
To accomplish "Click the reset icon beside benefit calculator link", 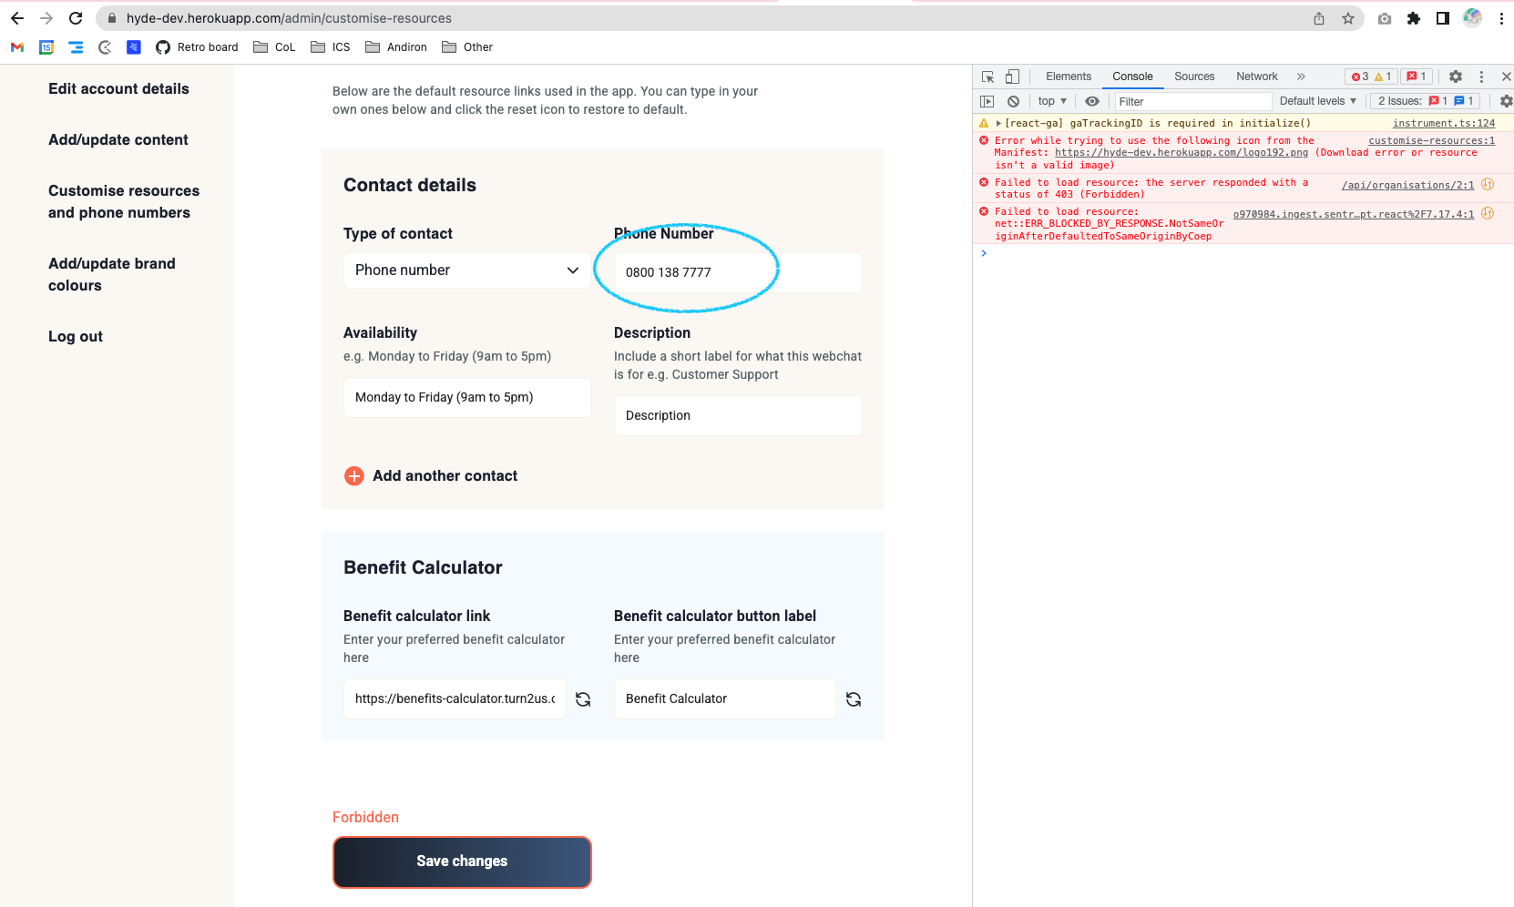I will tap(583, 698).
